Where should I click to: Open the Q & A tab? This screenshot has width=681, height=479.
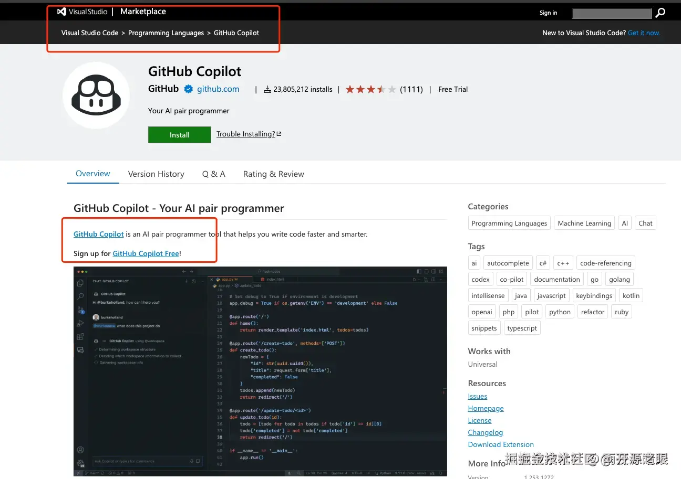click(x=214, y=174)
